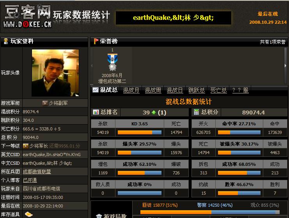The height and width of the screenshot is (218, 289).
Task: Open the 跳跃总 stats tab
Action: pos(197,90)
